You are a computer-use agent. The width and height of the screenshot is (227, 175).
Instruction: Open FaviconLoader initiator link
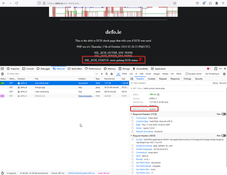[x=86, y=96]
